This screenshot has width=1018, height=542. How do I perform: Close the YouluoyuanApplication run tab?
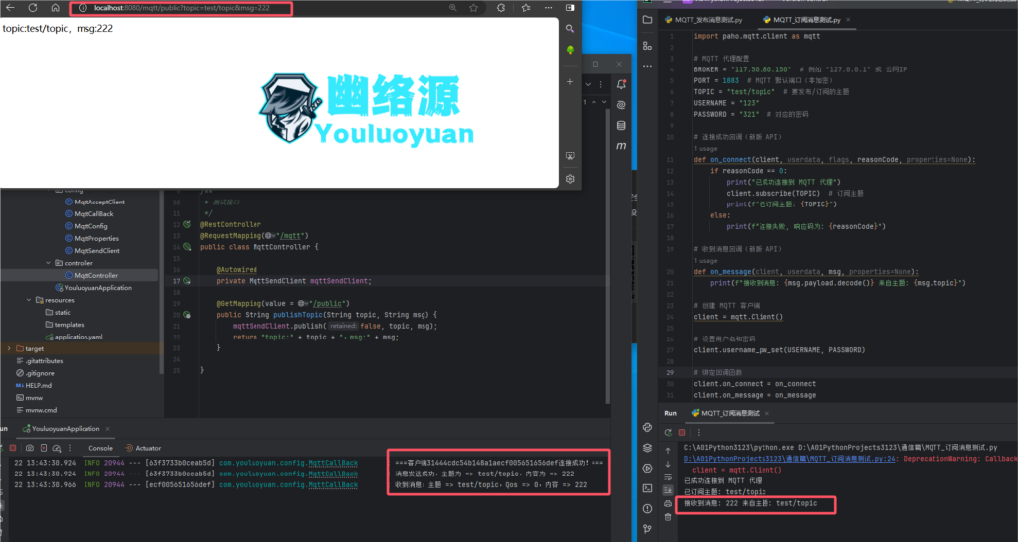pyautogui.click(x=107, y=429)
